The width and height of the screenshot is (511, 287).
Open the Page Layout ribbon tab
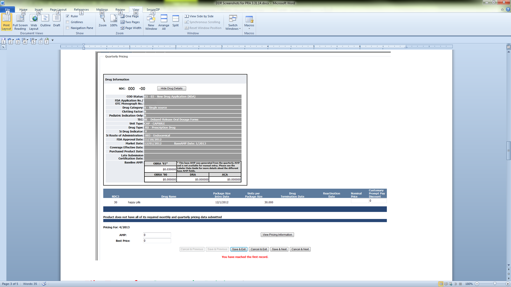58,10
